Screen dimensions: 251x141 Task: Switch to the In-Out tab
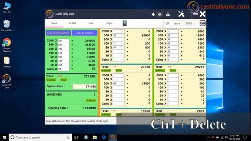click(72, 23)
